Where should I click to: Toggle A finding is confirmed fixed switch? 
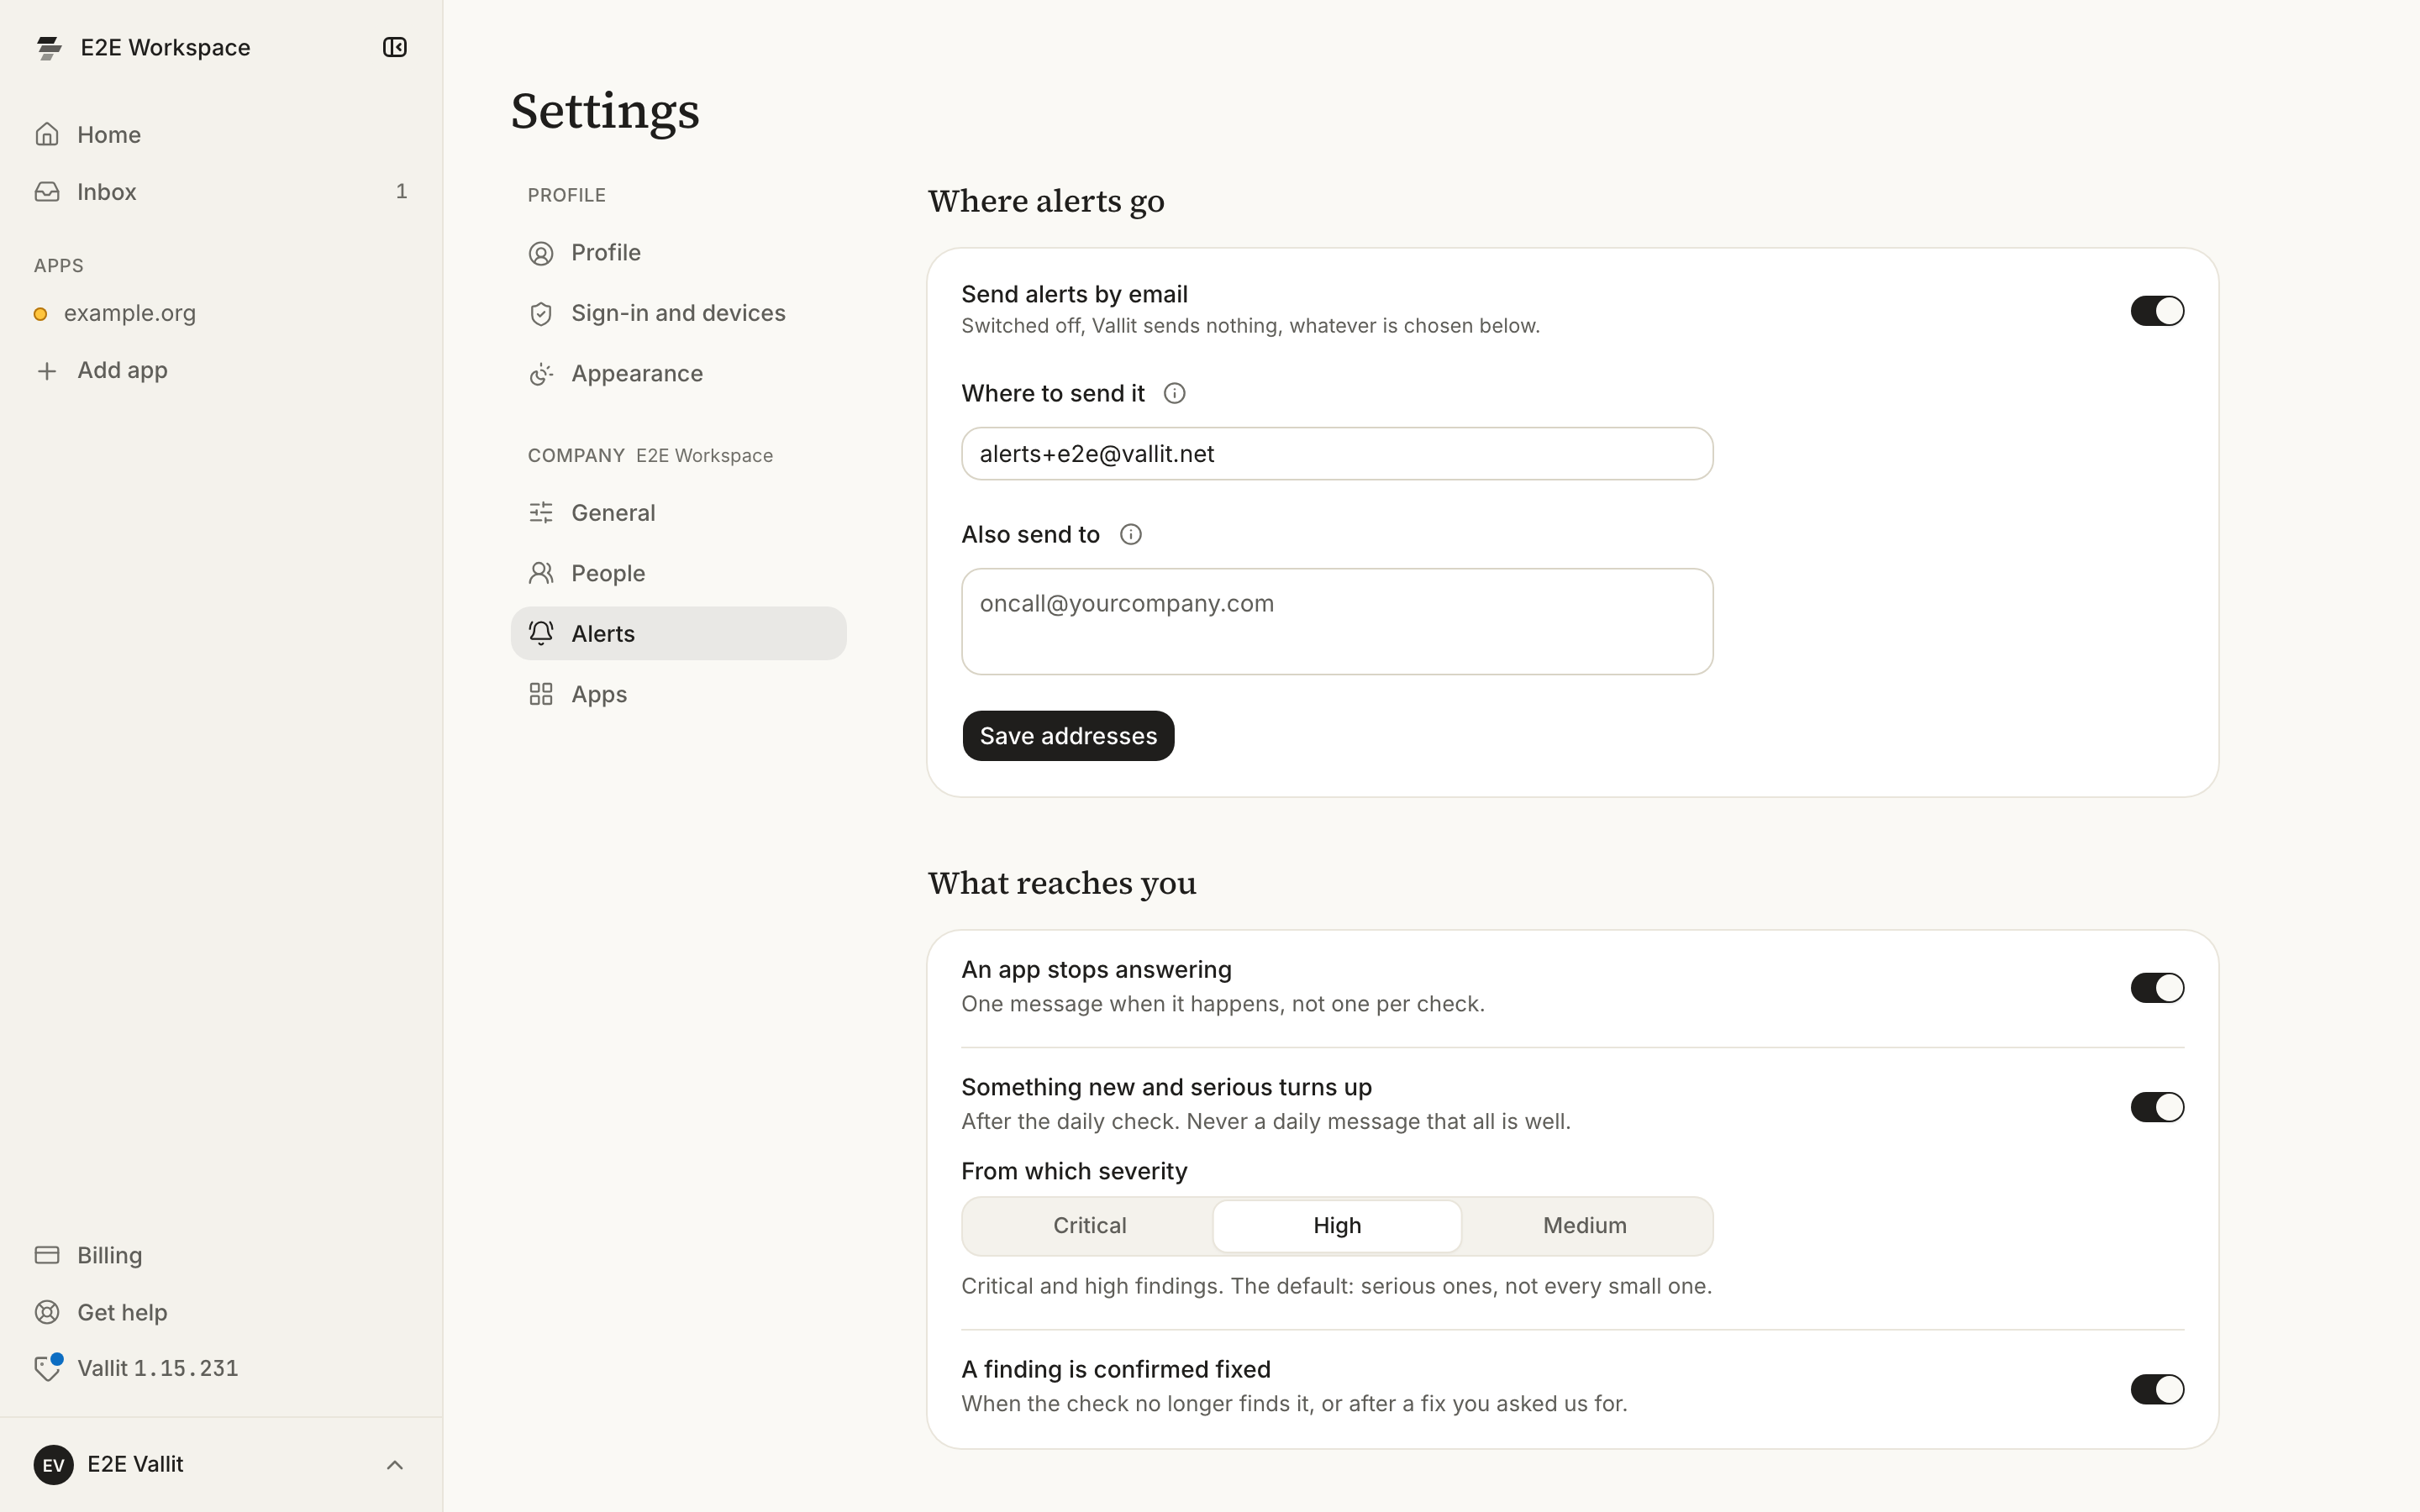click(x=2157, y=1389)
